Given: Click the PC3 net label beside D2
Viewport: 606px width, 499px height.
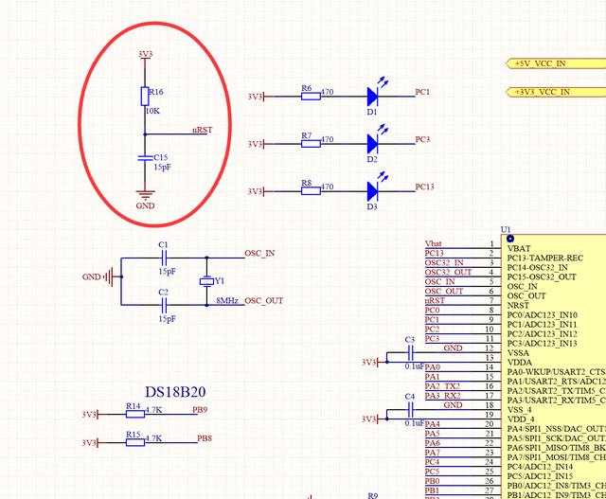Looking at the screenshot, I should (x=422, y=139).
